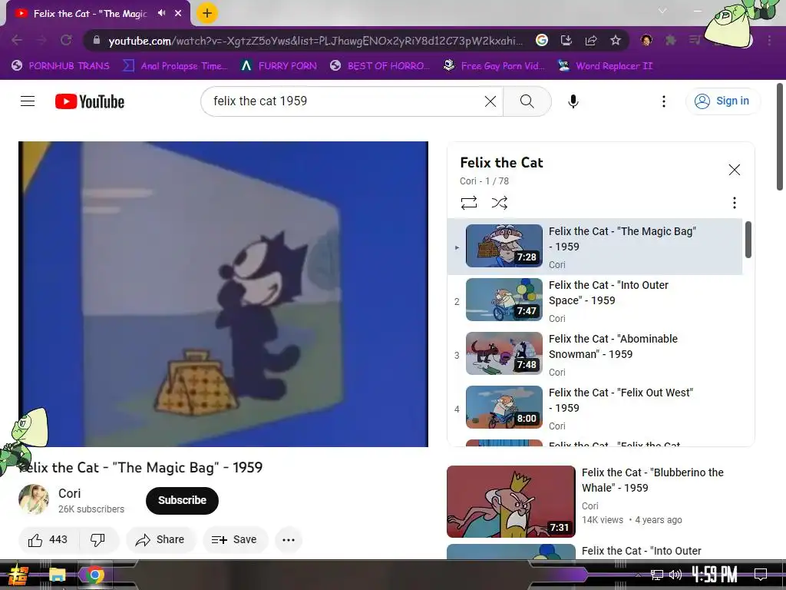
Task: Open YouTube settings three-dot menu
Action: pos(664,101)
